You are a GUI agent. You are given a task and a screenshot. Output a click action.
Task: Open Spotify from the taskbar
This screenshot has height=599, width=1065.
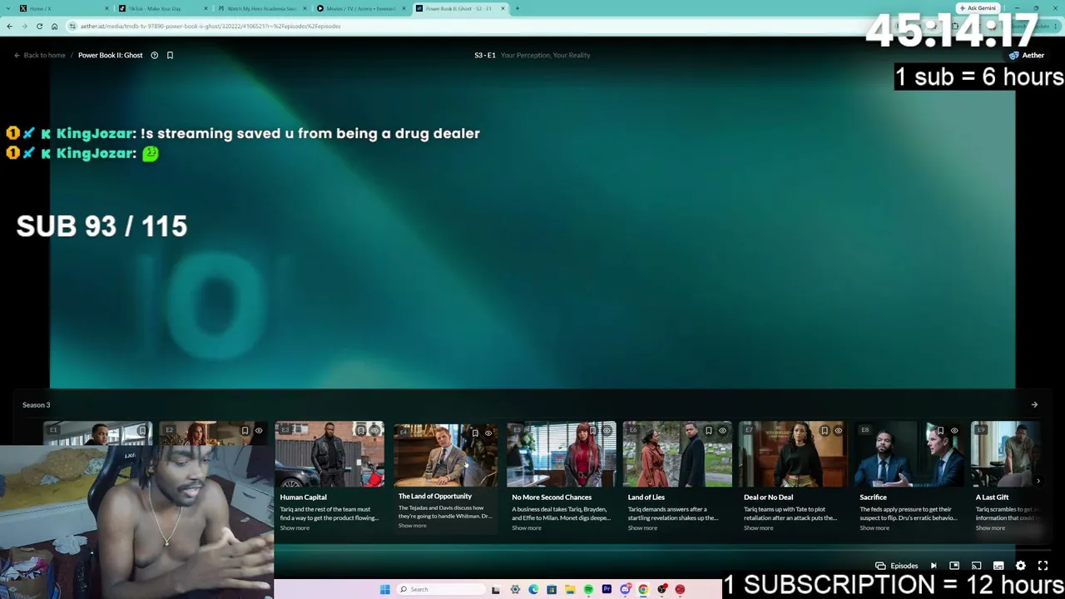click(588, 590)
